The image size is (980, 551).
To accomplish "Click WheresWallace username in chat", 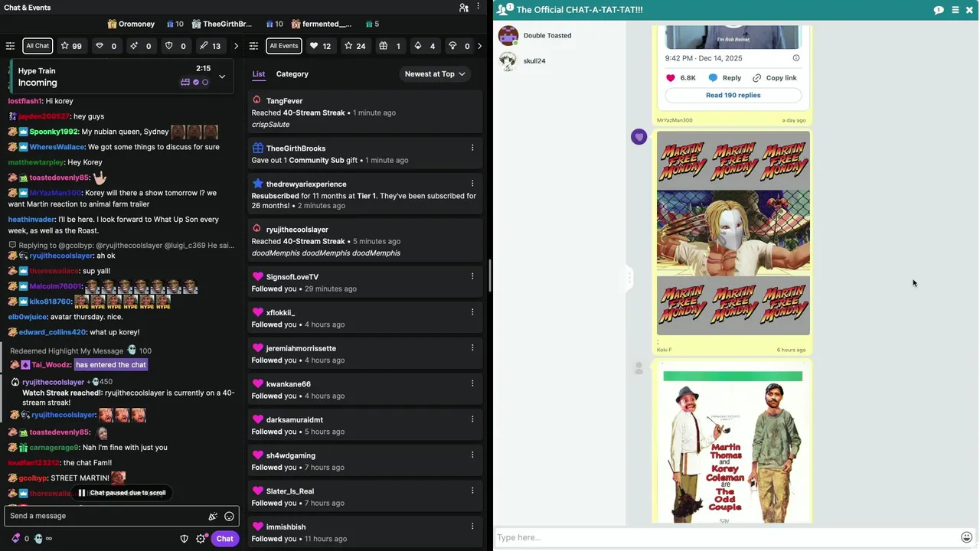I will pos(57,147).
